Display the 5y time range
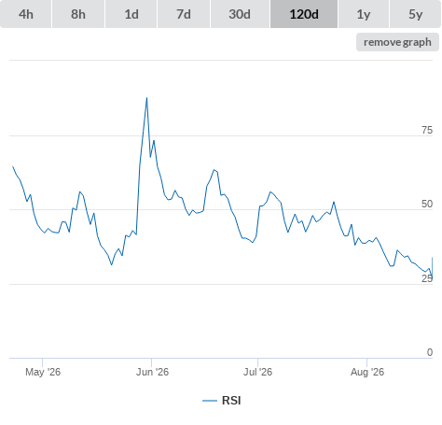Screen dimensions: 442x425 click(x=416, y=14)
